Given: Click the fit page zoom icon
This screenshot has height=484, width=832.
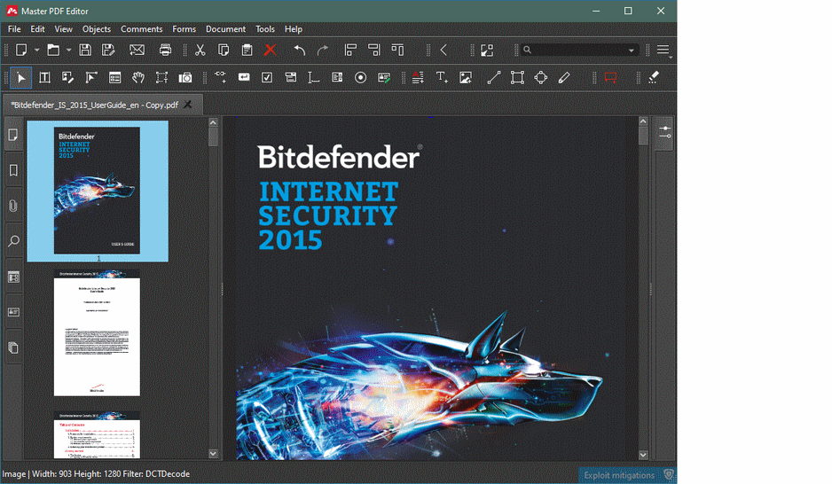Looking at the screenshot, I should 487,50.
